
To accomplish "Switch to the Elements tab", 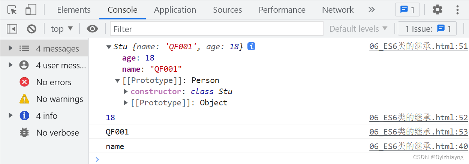I will (74, 10).
